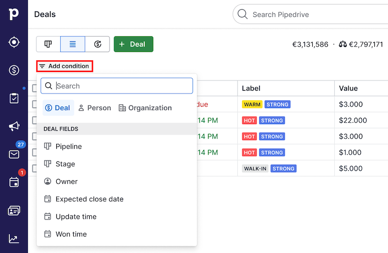Open the Insights chart icon in sidebar
This screenshot has width=388, height=253.
(14, 238)
